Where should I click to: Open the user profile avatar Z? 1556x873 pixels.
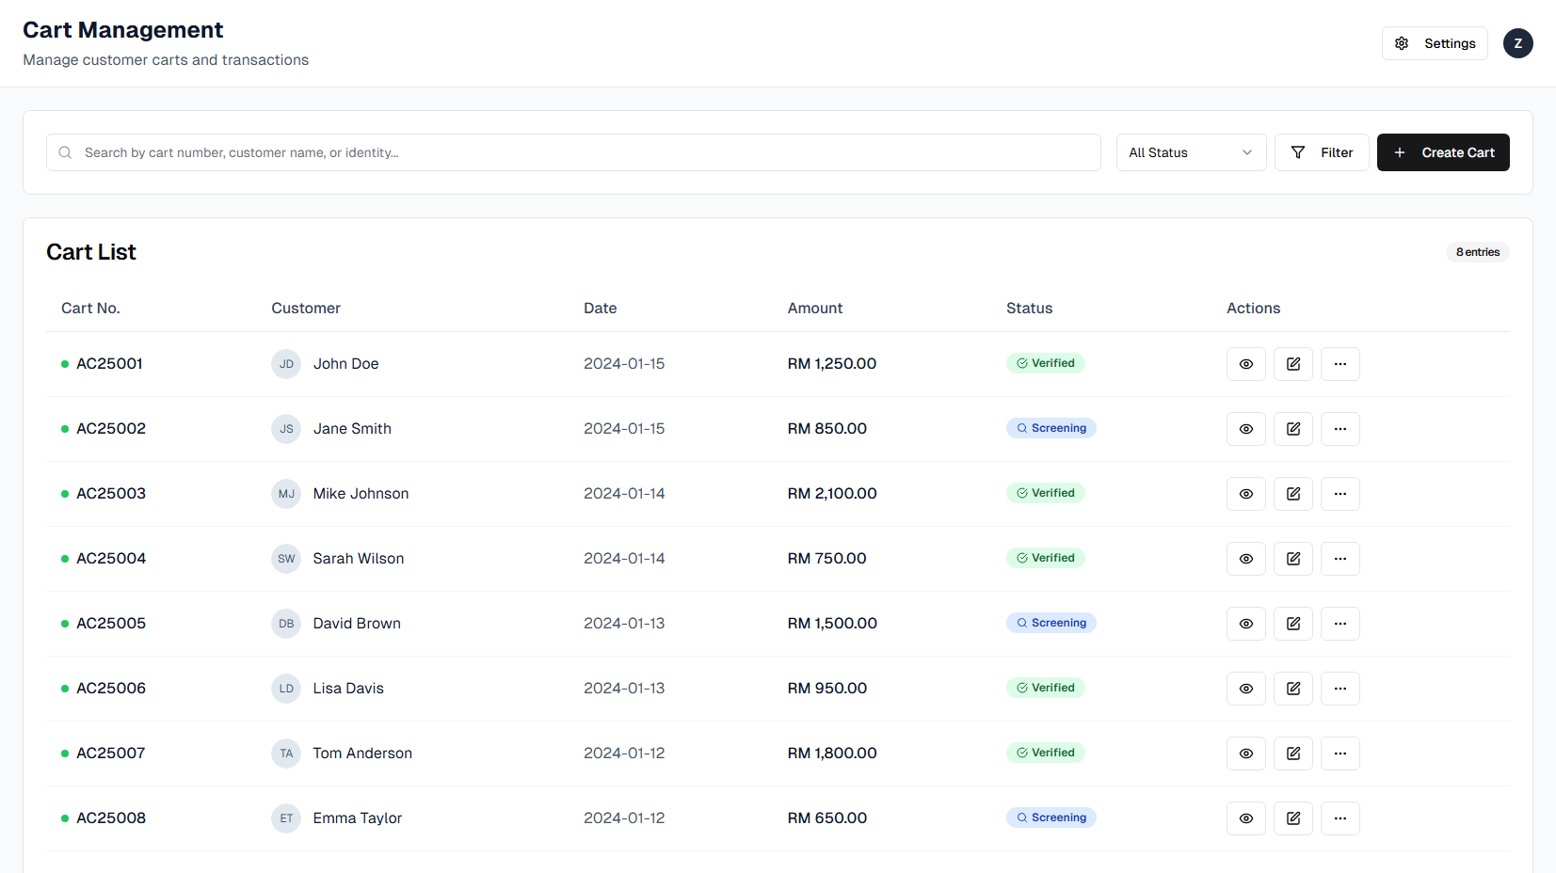pyautogui.click(x=1517, y=43)
